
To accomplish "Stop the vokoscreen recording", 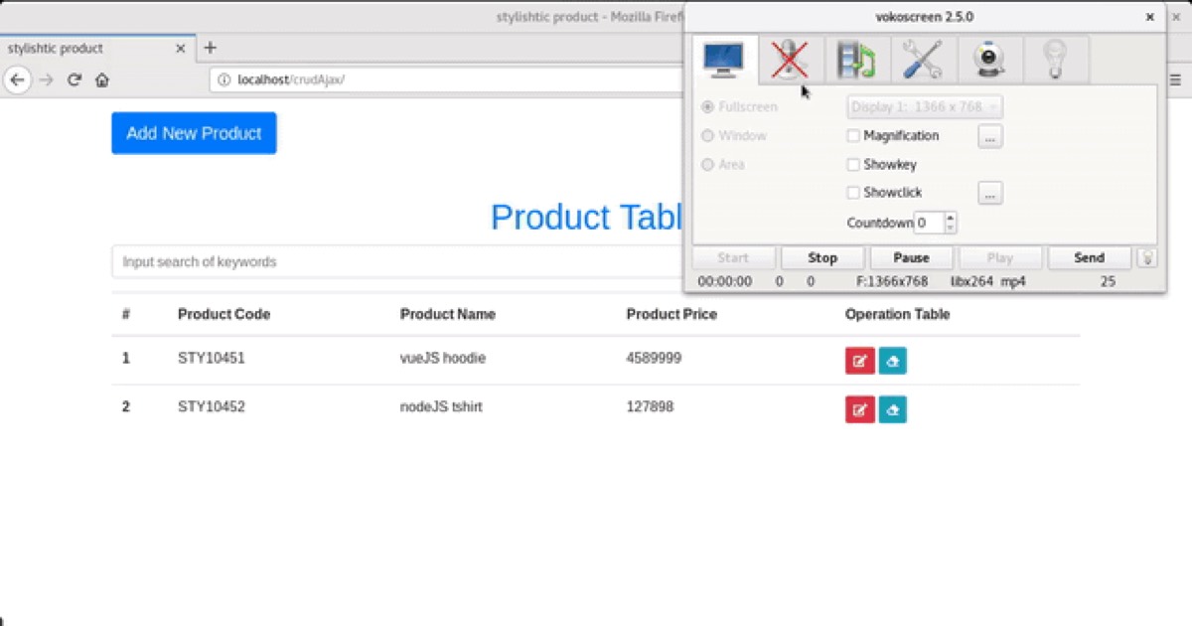I will tap(822, 257).
